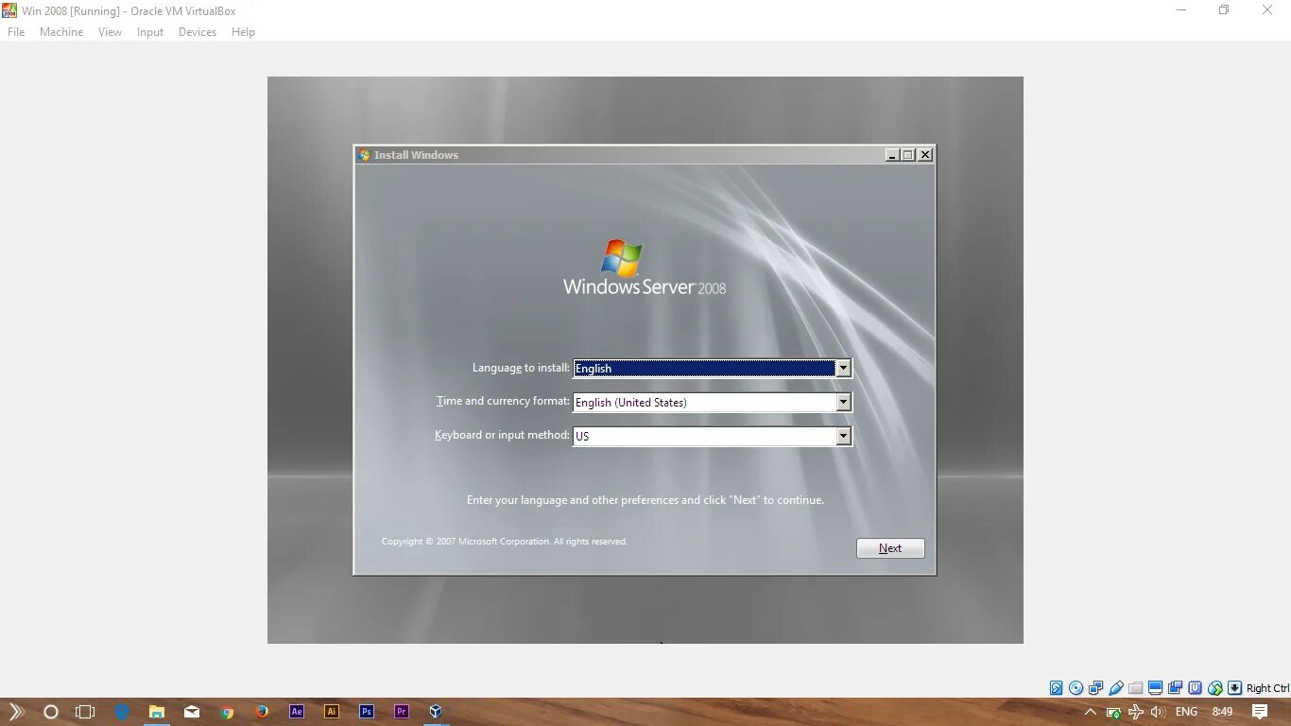Launch Adobe Premiere Pro from taskbar

402,712
